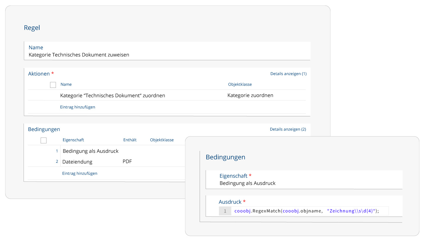Select the Kategorie "Technisches Dokument" zuordnen action row
424x238 pixels.
click(x=167, y=95)
